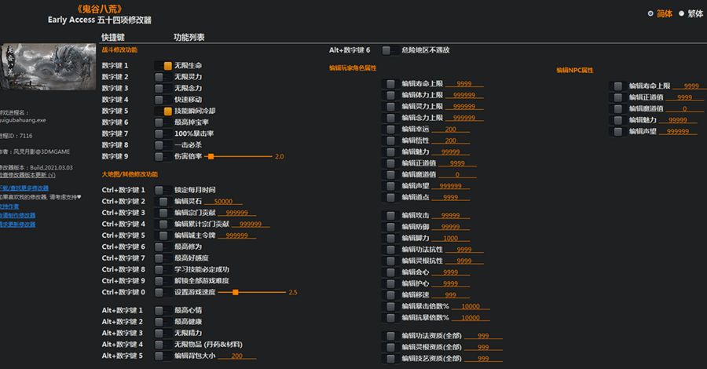Screen dimensions: 707x369
Task: Enable 无限物品 (丹药&材料) toggle
Action: (159, 344)
